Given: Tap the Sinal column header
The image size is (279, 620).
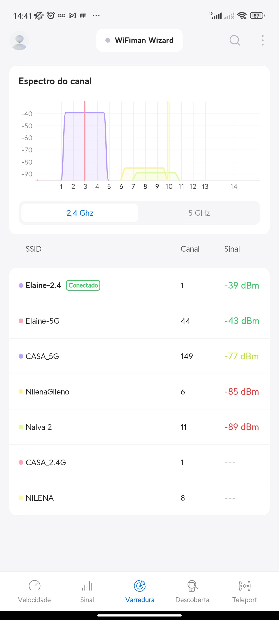Looking at the screenshot, I should click(x=232, y=249).
